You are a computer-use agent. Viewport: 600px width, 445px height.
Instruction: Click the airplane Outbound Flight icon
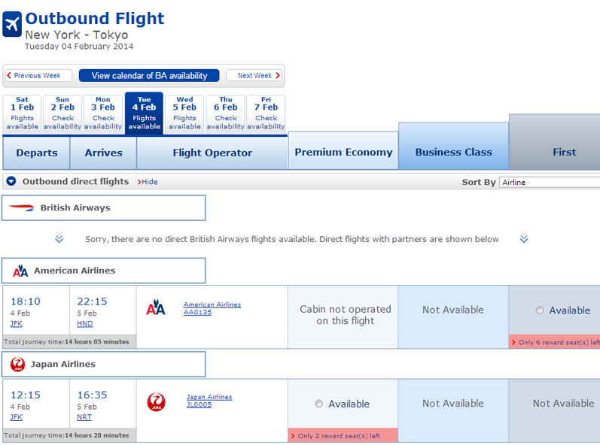[x=12, y=24]
